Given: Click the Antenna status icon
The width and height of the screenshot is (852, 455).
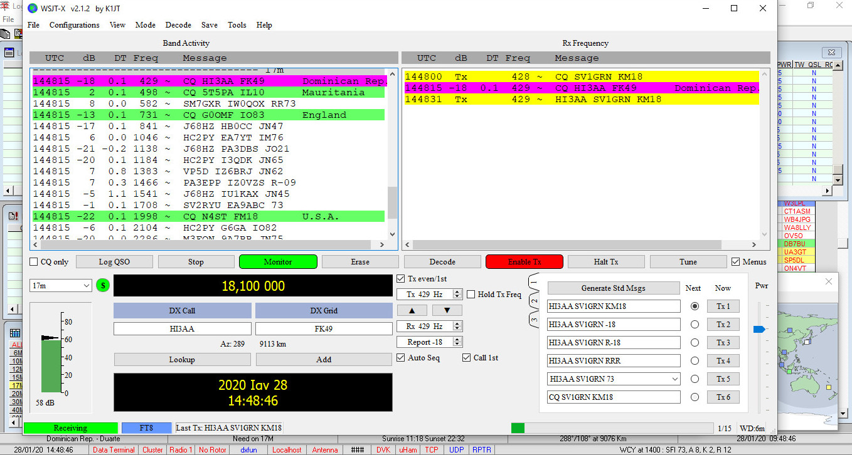Looking at the screenshot, I should (x=324, y=449).
